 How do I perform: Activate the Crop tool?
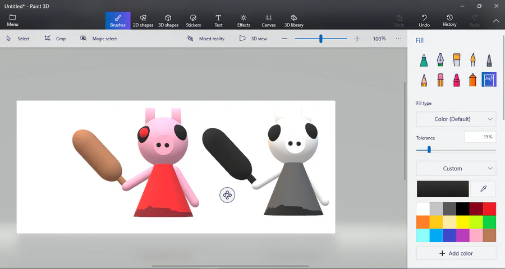(x=55, y=39)
